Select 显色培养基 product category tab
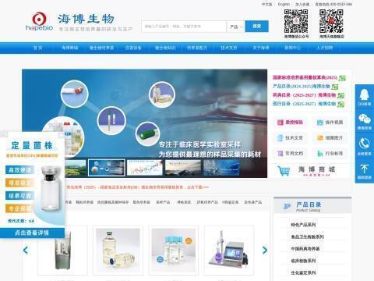 142,202
